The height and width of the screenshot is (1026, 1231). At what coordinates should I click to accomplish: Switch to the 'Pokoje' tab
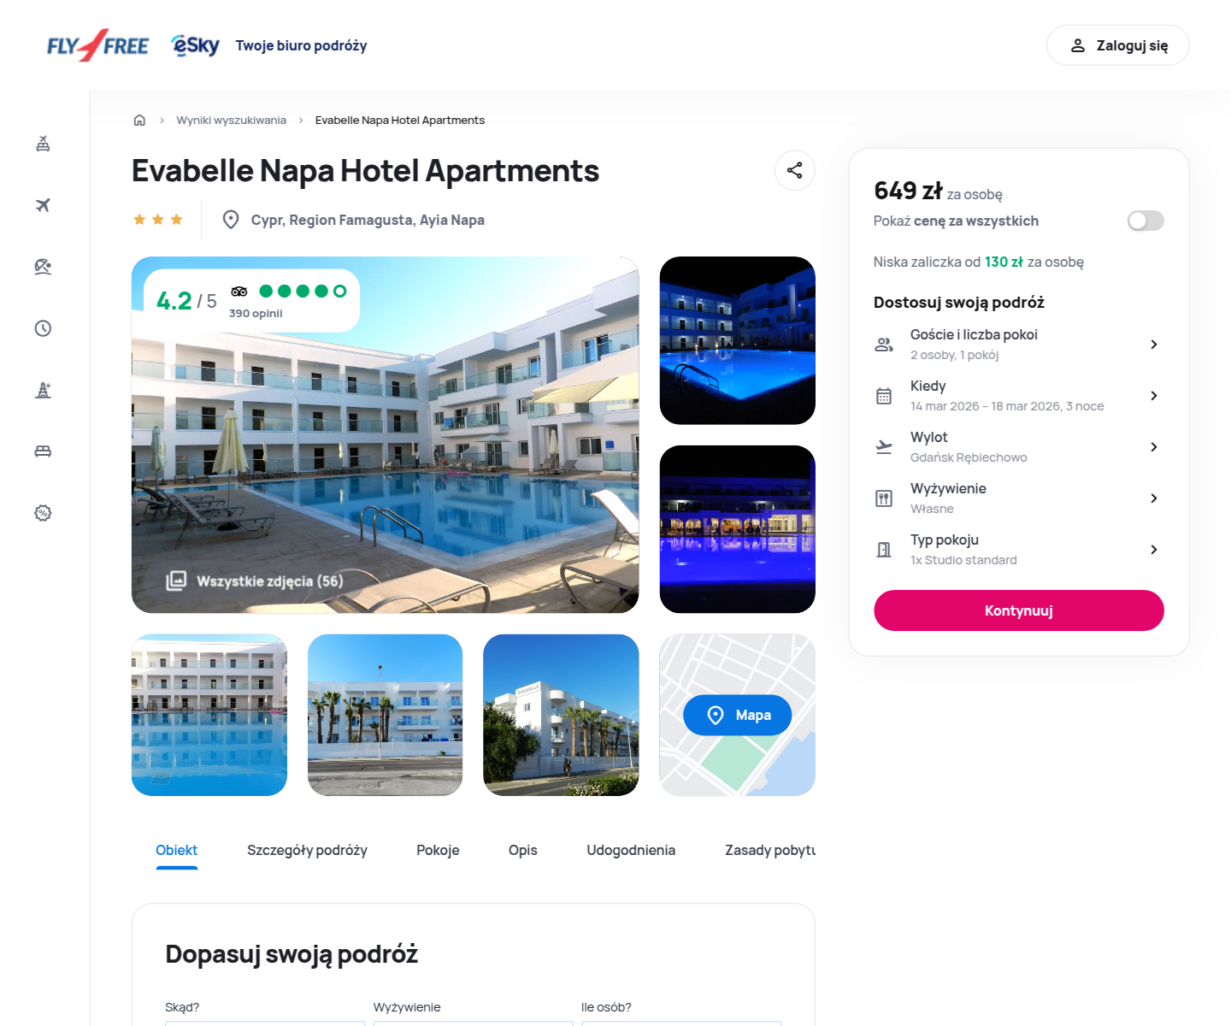tap(438, 850)
